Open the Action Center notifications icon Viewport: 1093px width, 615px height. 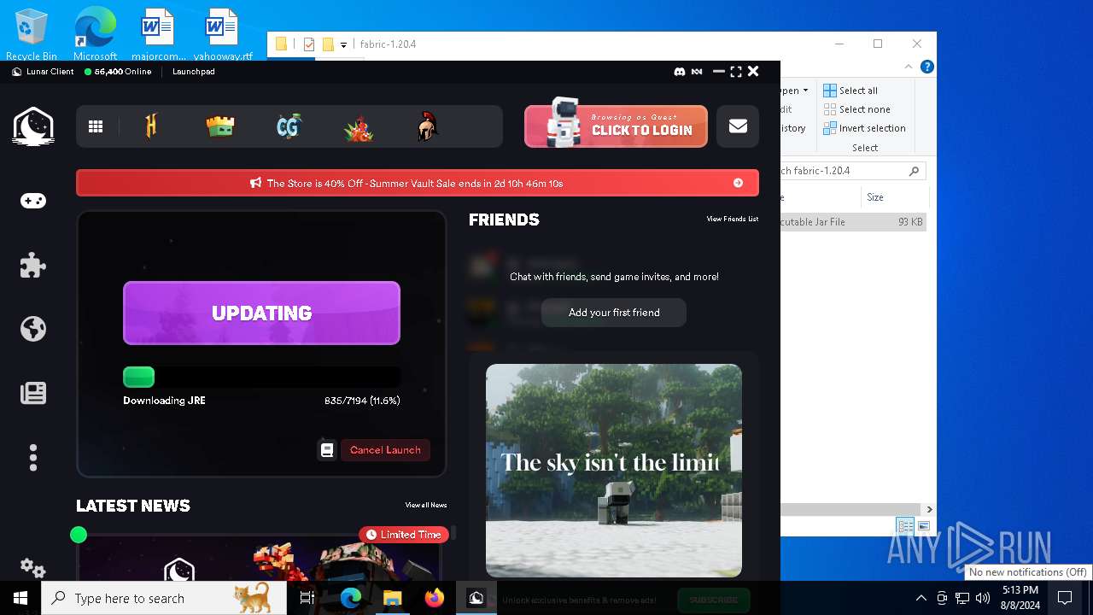pyautogui.click(x=1065, y=598)
